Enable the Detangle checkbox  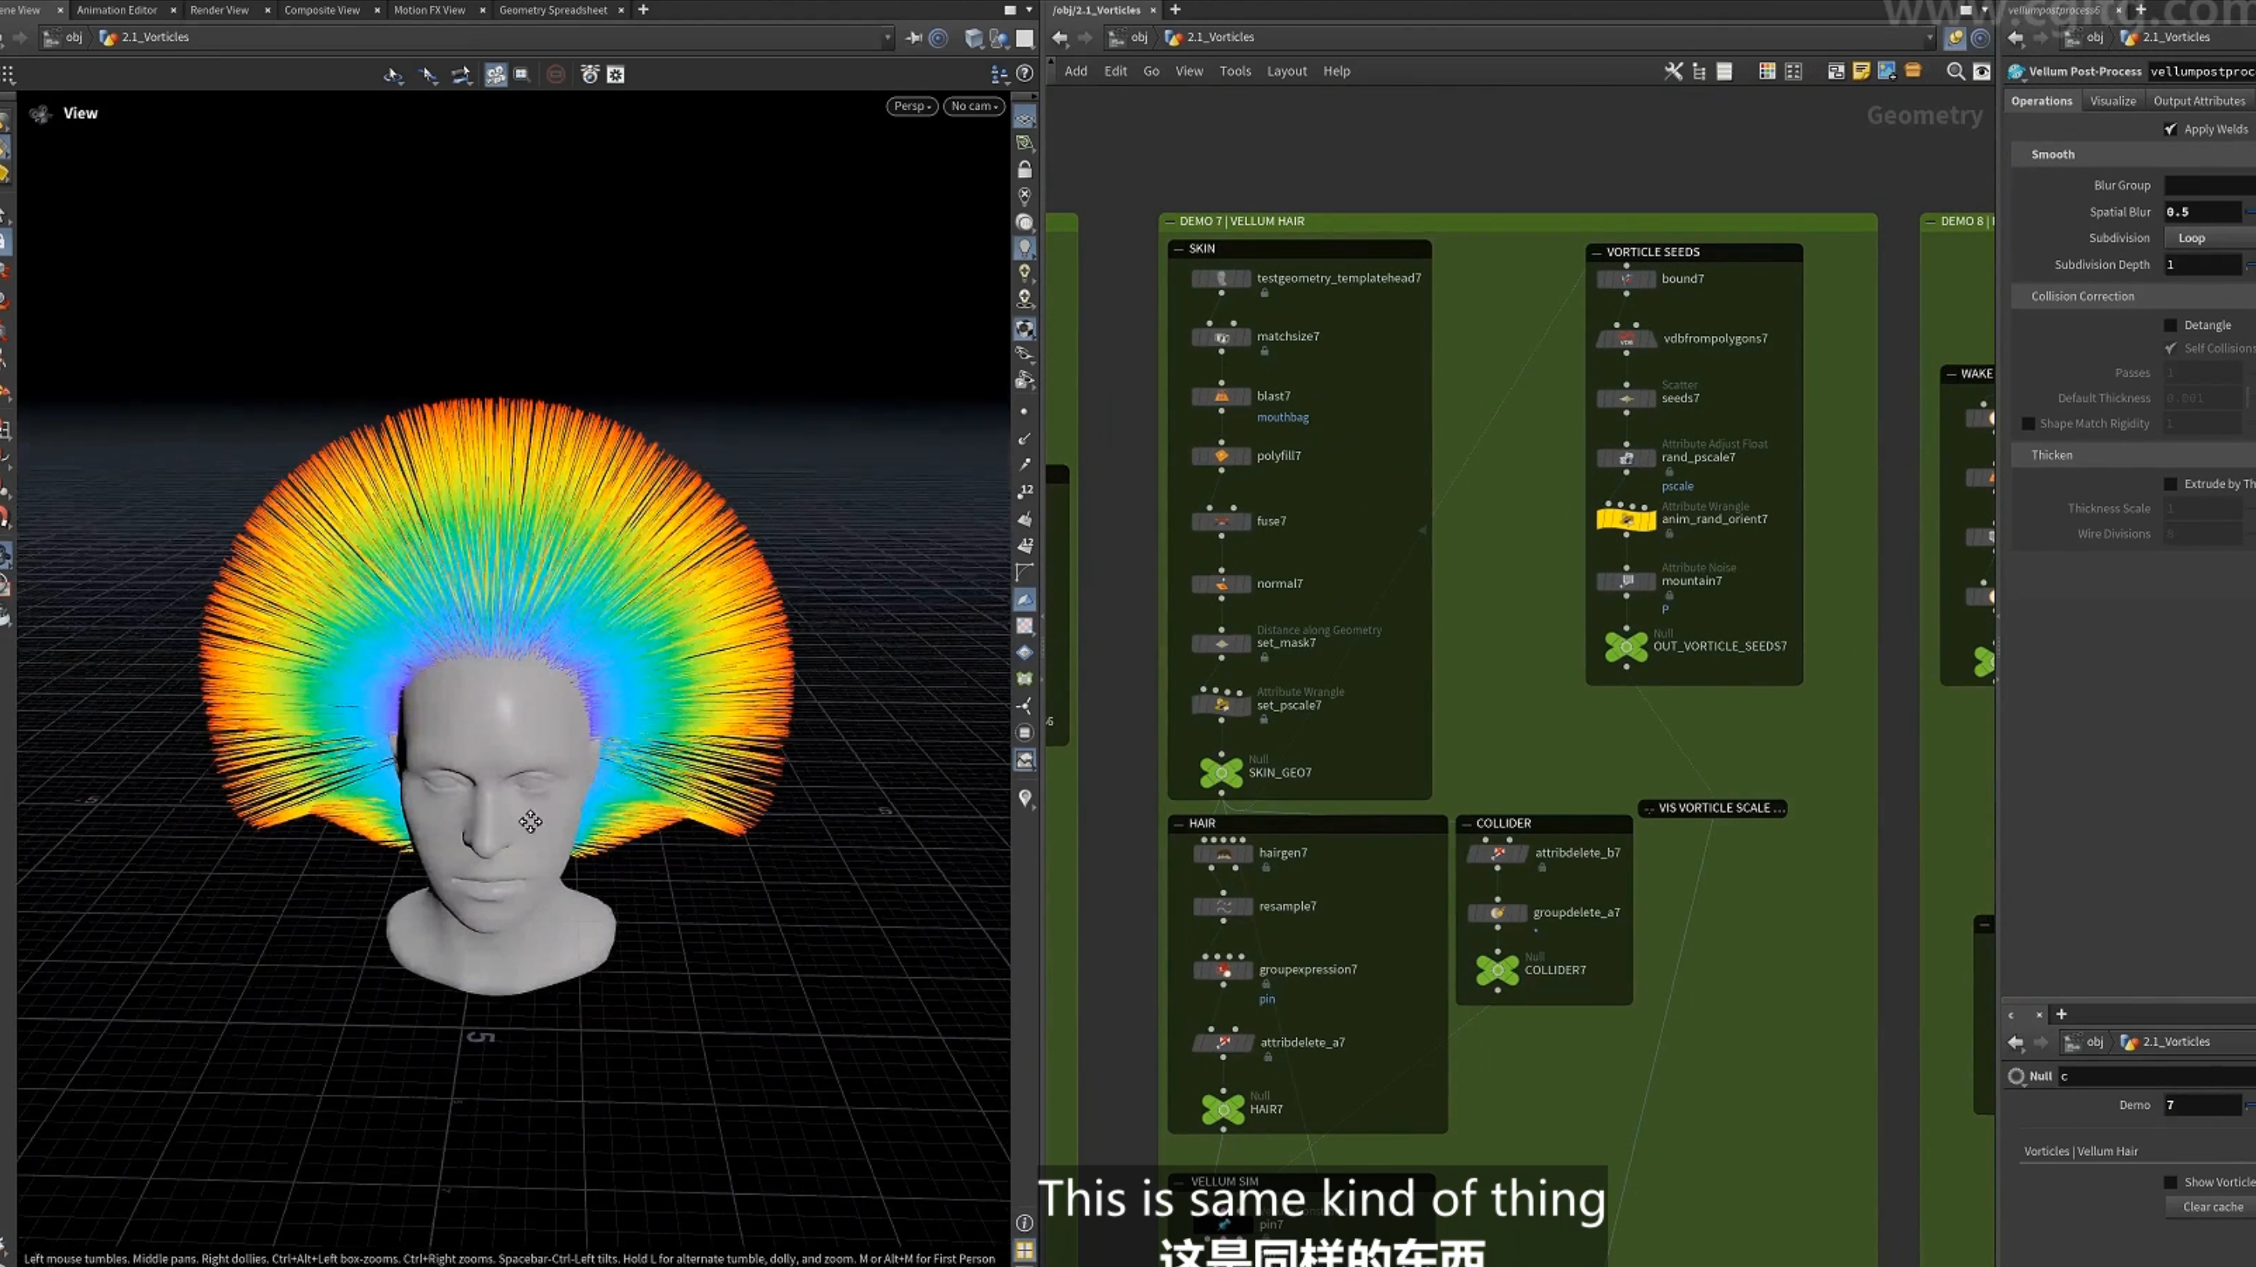(x=2170, y=326)
